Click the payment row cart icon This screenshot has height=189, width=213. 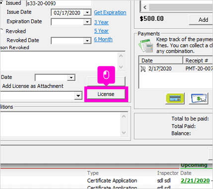143,69
